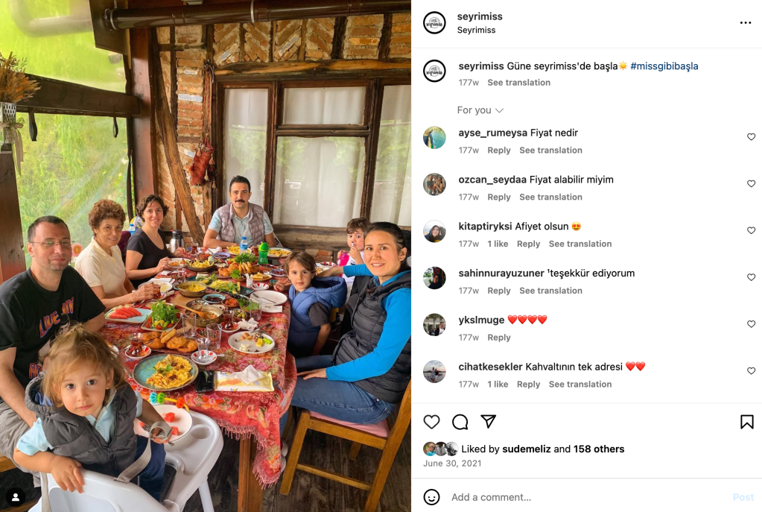762x512 pixels.
Task: Open sudemeliz's profile from likes
Action: pyautogui.click(x=527, y=449)
